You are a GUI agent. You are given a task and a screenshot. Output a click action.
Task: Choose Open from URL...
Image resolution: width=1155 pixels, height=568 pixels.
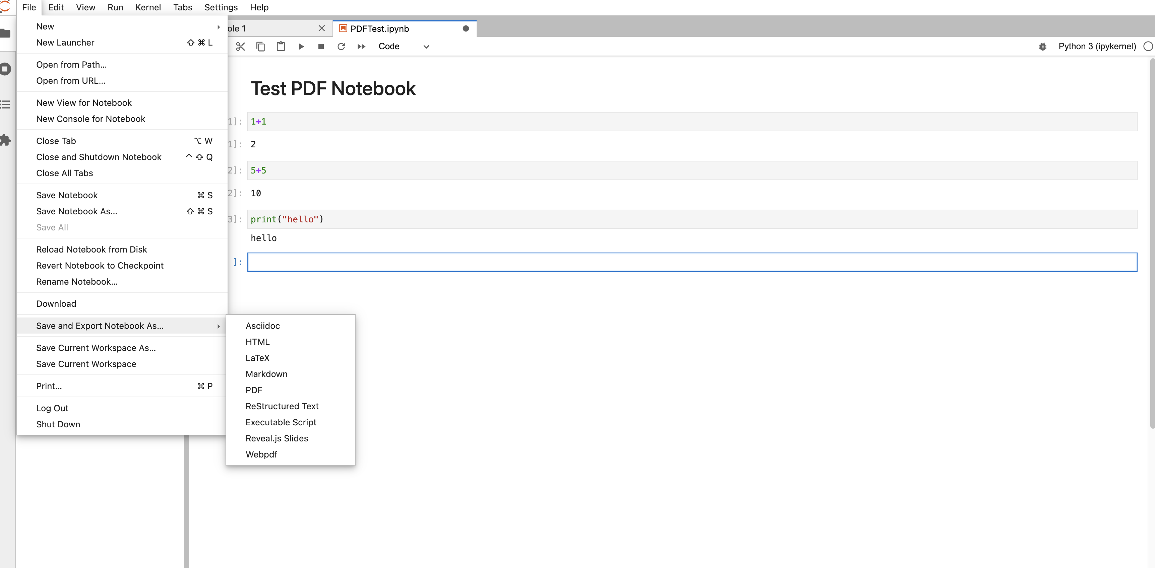[122, 81]
